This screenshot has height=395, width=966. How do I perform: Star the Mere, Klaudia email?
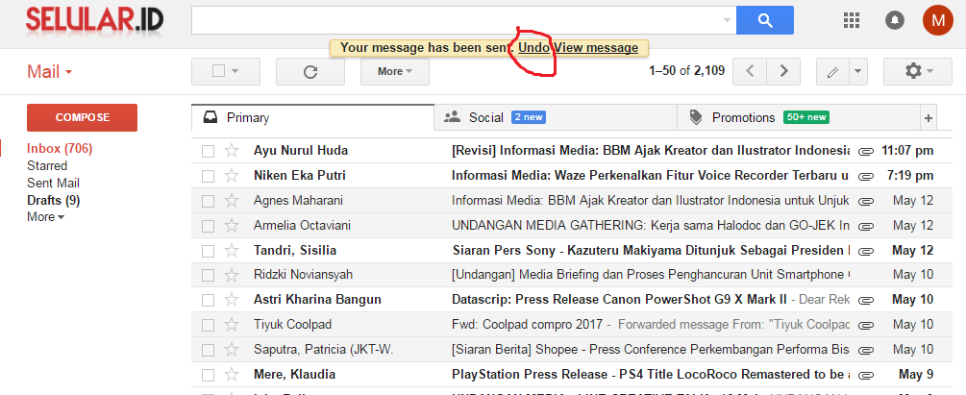click(232, 374)
